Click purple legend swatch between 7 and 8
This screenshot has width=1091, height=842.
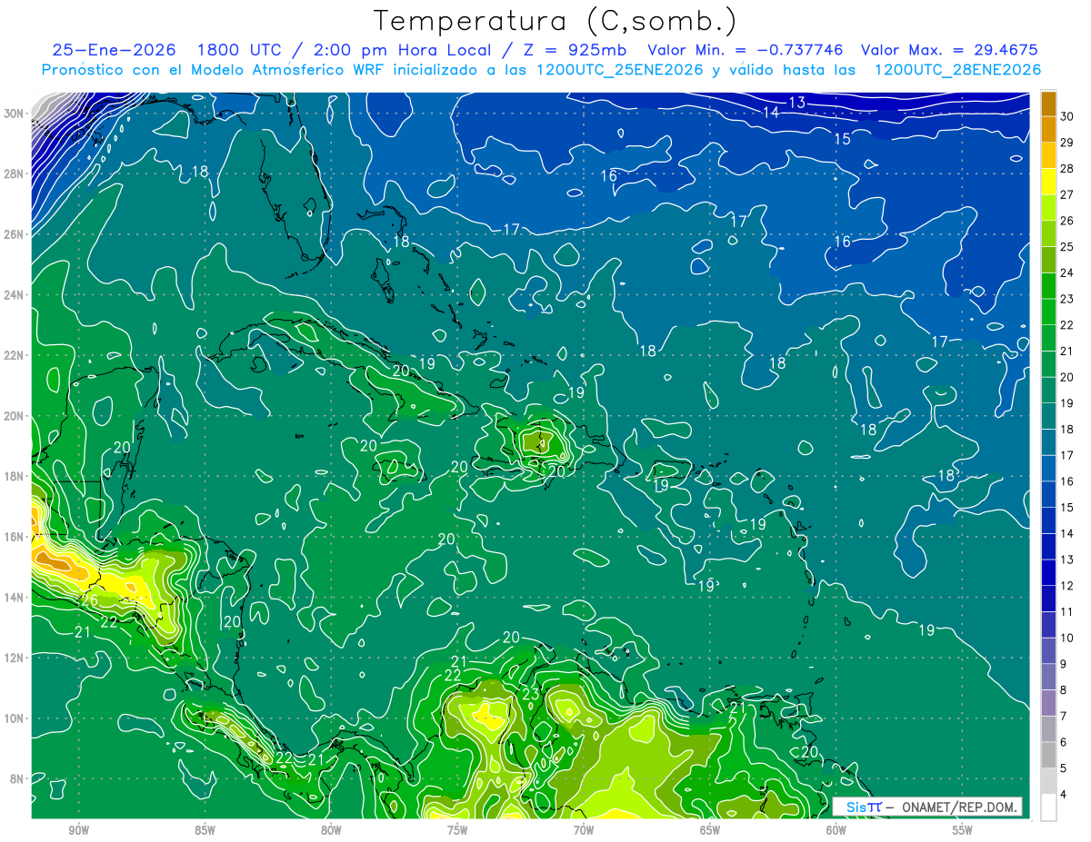(1048, 703)
